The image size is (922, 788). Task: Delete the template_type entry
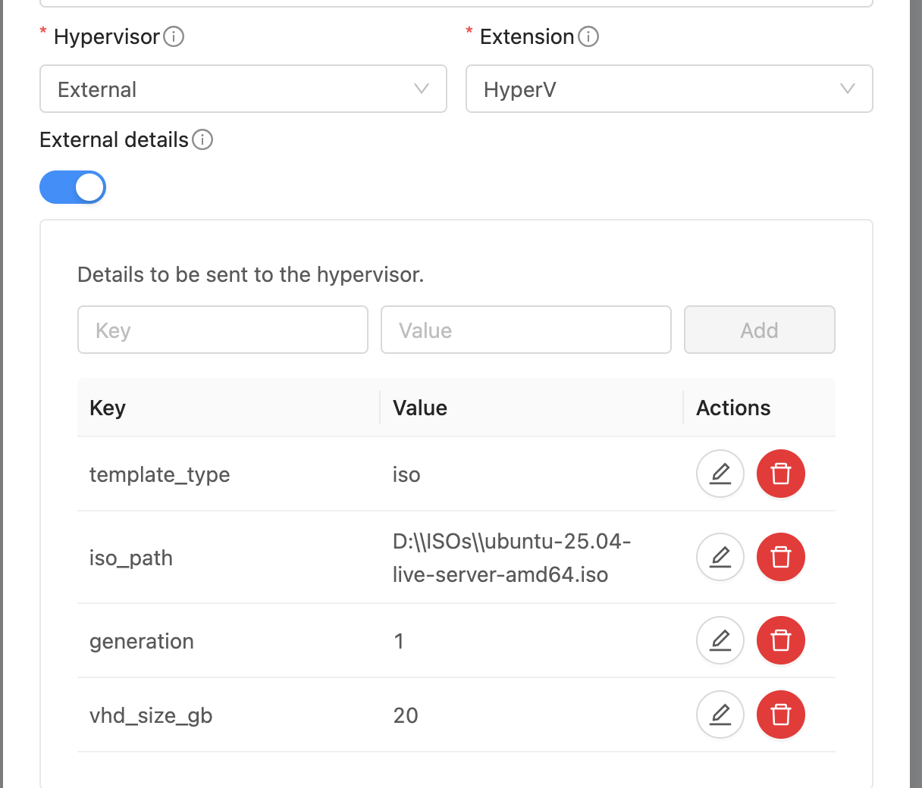click(780, 474)
